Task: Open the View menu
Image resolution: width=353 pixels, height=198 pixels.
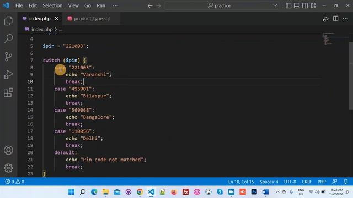Action: coord(73,5)
